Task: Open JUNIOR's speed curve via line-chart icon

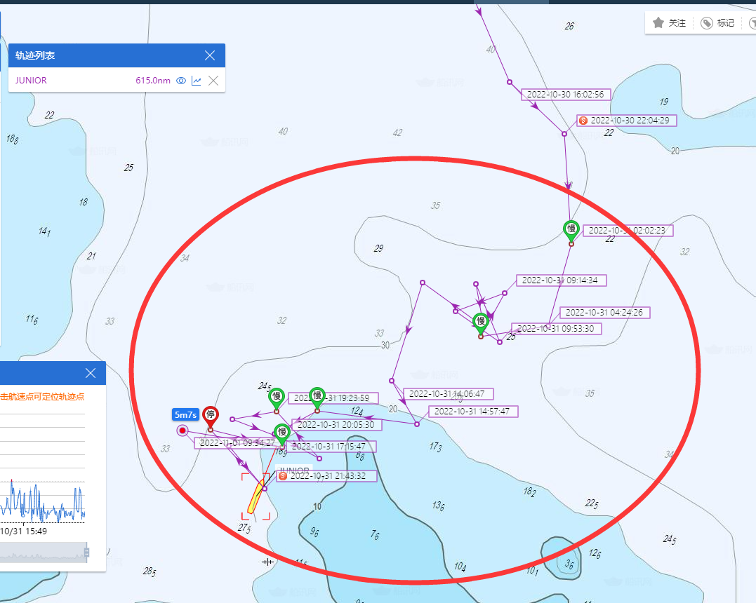Action: click(197, 81)
